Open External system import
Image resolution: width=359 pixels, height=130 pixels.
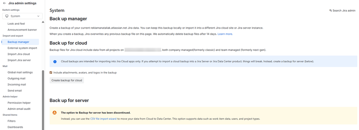(22, 48)
